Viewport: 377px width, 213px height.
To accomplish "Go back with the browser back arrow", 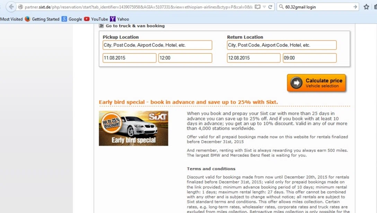I will point(11,7).
